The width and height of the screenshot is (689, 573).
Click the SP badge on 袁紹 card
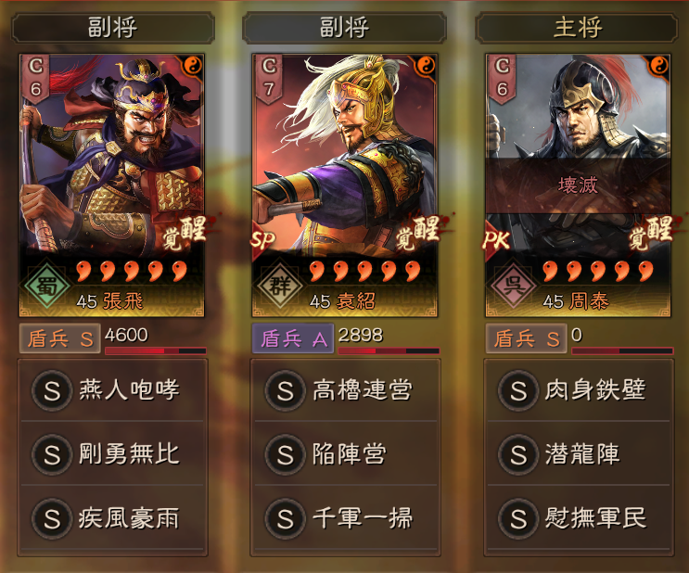(262, 240)
